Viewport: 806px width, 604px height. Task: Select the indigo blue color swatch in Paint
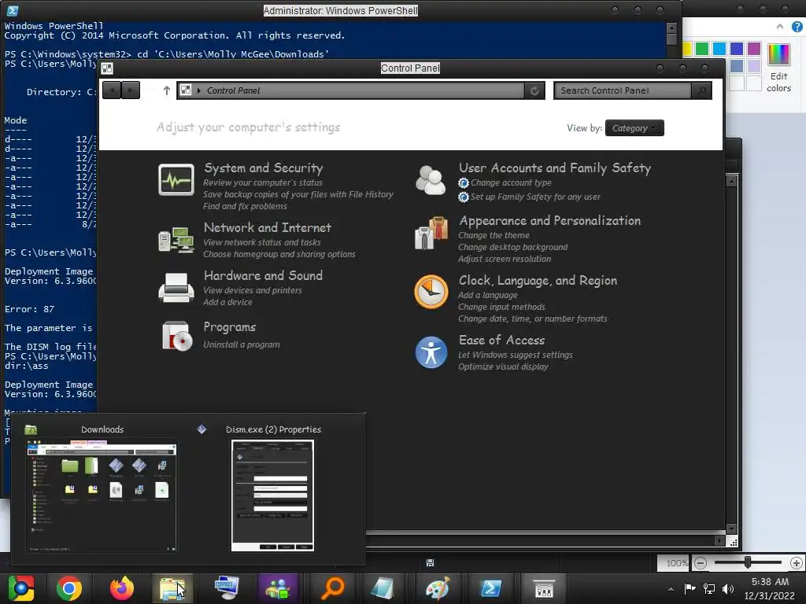tap(736, 49)
